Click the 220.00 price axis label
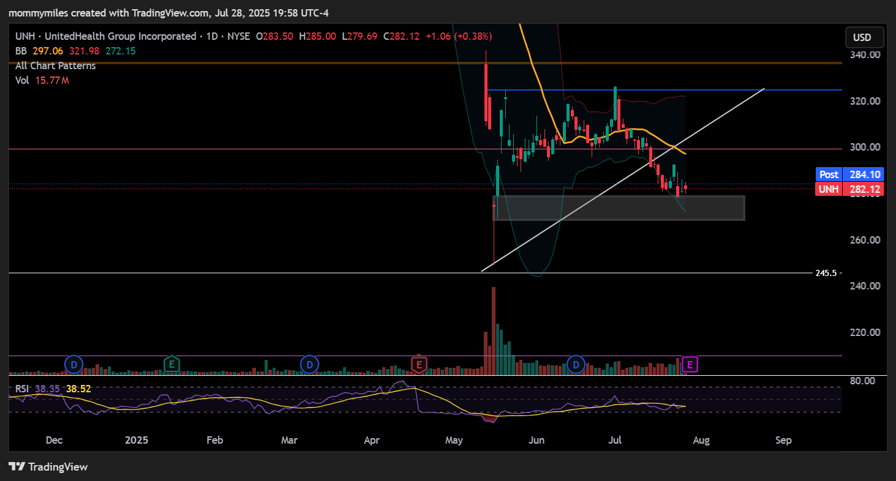The image size is (896, 481). 865,332
